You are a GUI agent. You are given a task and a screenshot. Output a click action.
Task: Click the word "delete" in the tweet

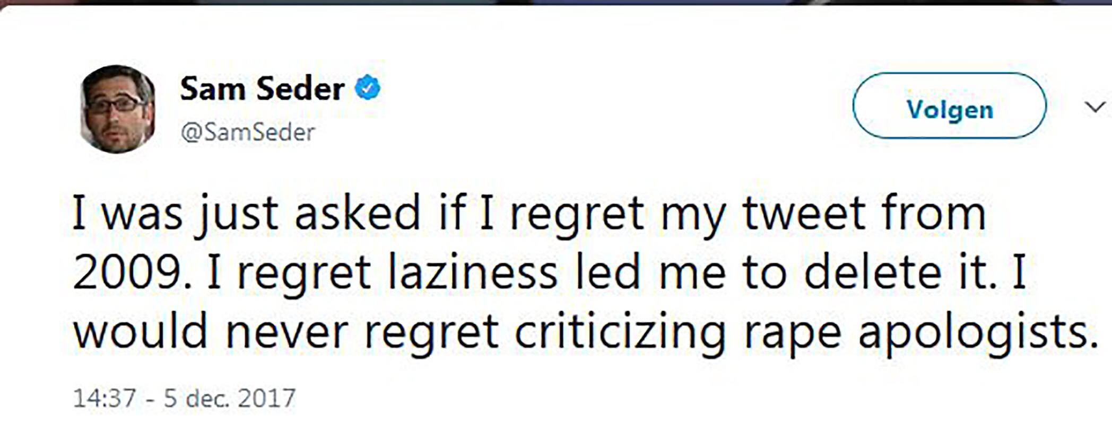click(x=873, y=273)
